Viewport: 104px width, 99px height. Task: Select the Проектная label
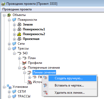pyautogui.click(x=31, y=39)
